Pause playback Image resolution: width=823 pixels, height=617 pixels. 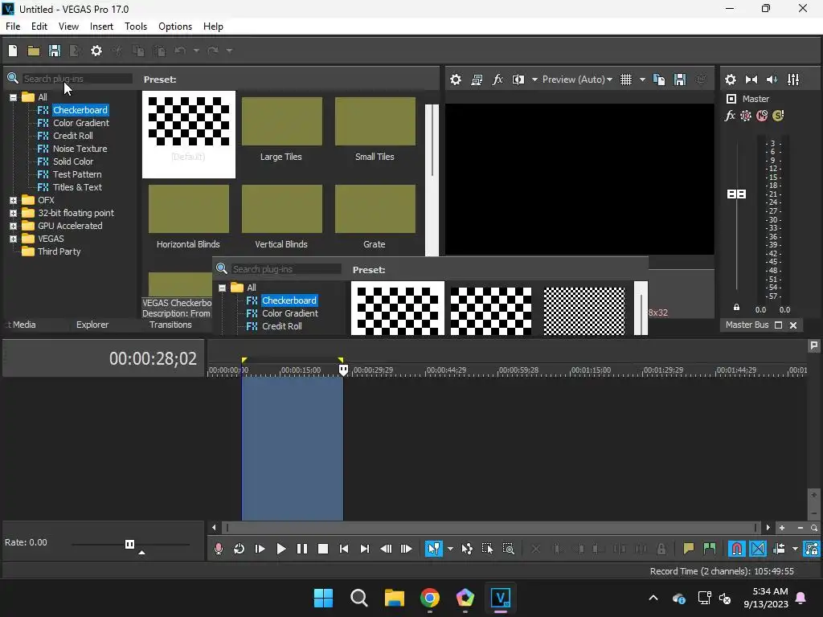pos(302,549)
